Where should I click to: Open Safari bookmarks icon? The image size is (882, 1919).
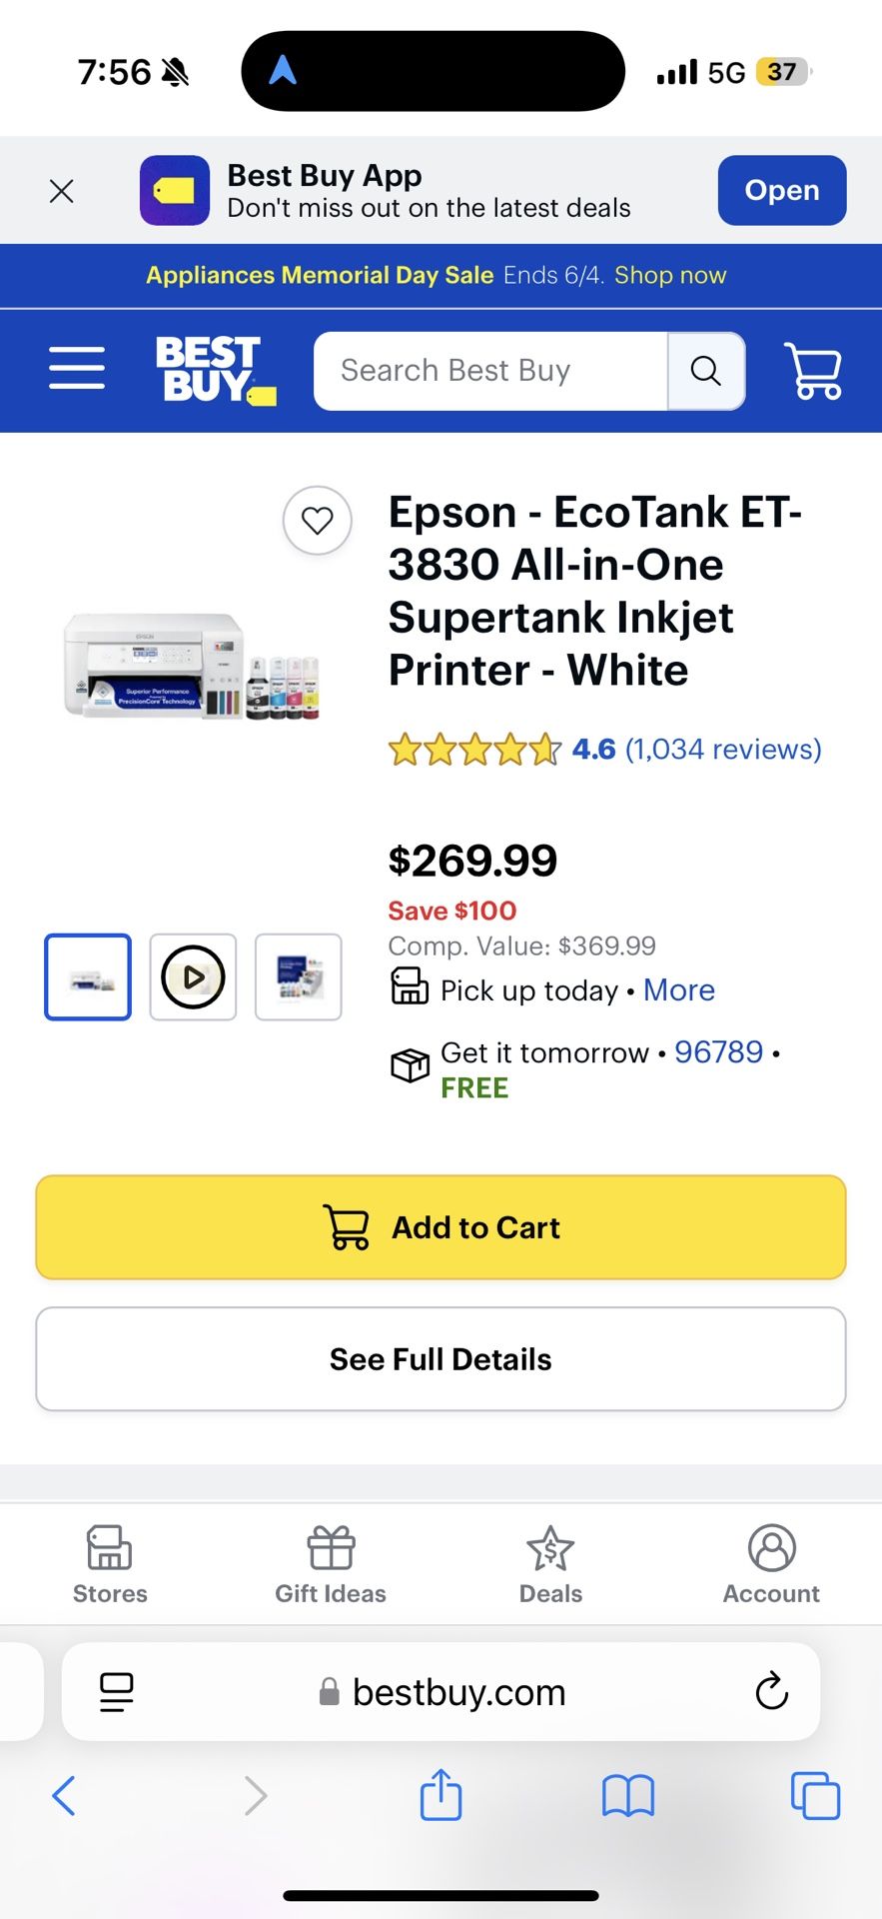tap(627, 1796)
